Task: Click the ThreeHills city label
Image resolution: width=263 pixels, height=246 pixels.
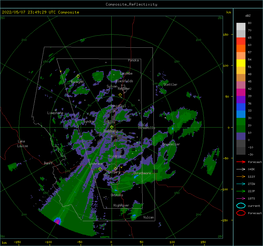Action: [x=146, y=128]
